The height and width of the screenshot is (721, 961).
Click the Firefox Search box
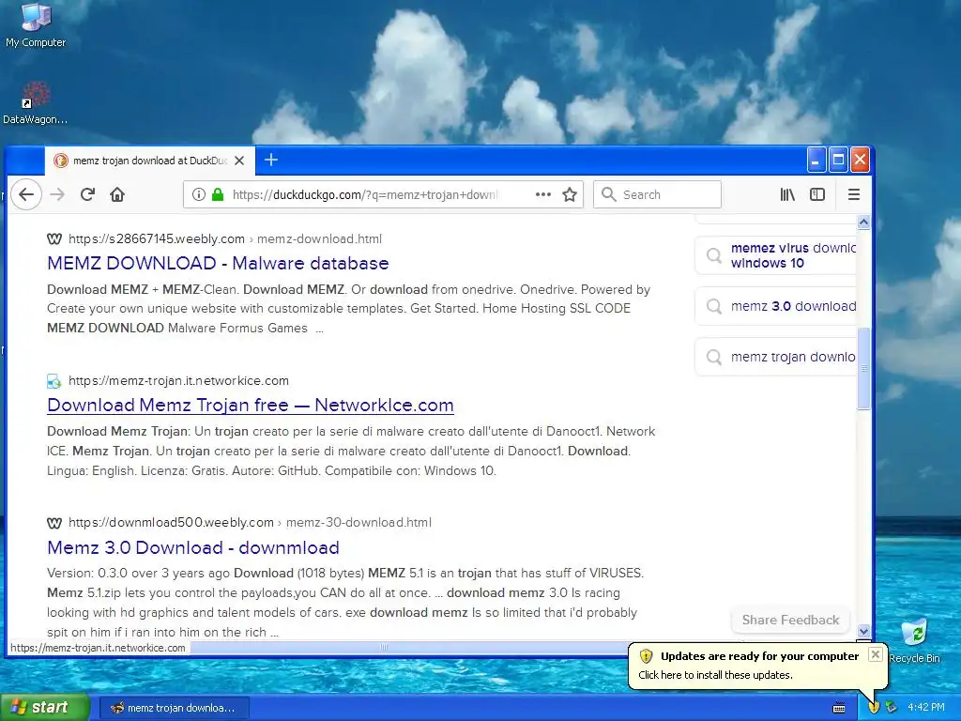tap(657, 195)
